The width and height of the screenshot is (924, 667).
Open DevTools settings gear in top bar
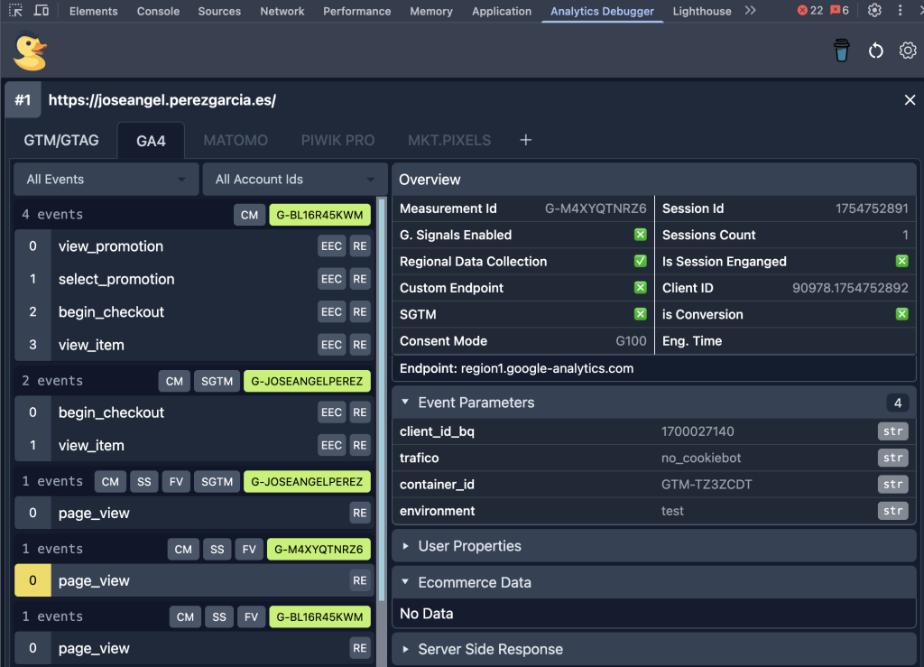874,10
